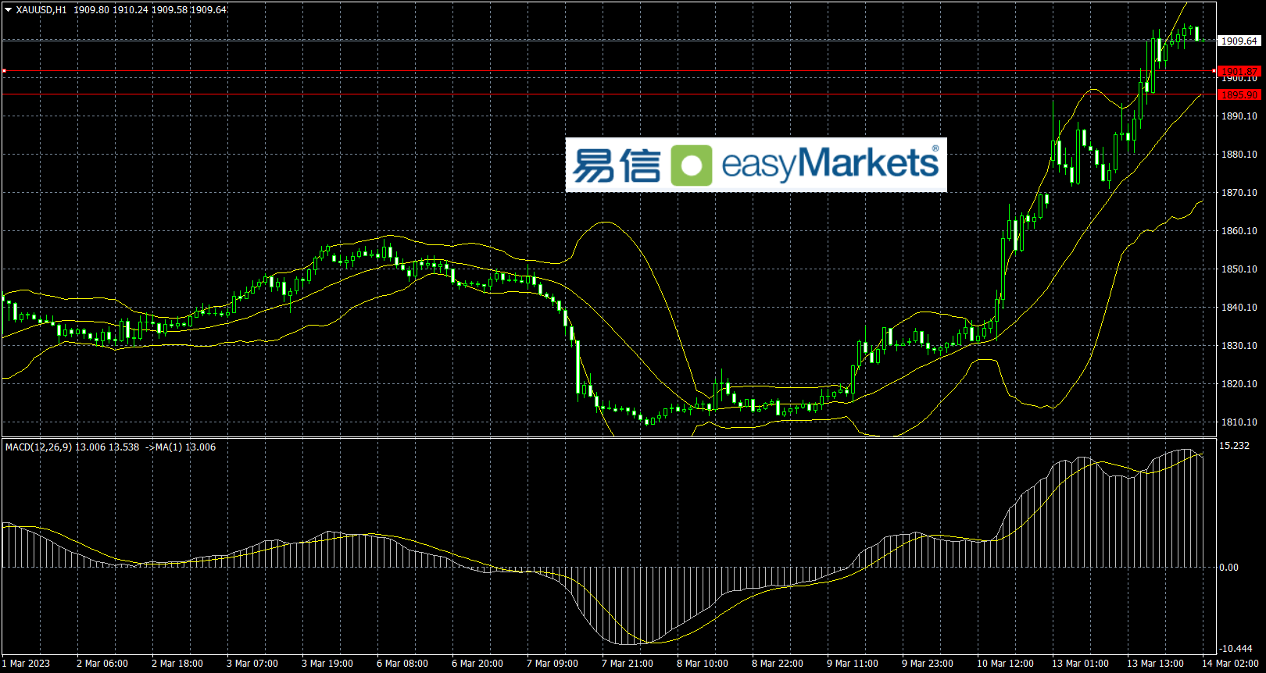Click time axis label 2 Mar 06:00
Viewport: 1266px width, 673px height.
point(102,664)
